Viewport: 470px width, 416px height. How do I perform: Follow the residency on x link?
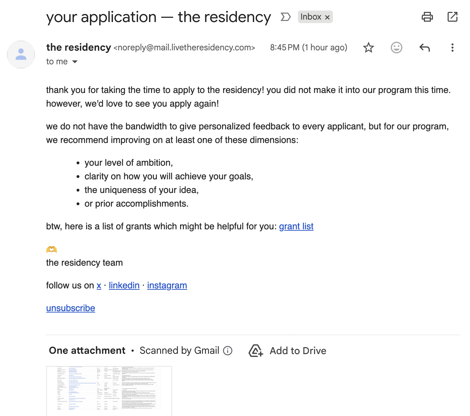[99, 286]
